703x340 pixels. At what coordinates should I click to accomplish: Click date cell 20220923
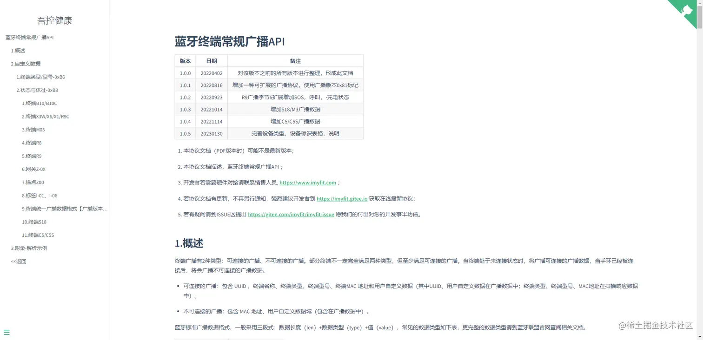tap(212, 97)
